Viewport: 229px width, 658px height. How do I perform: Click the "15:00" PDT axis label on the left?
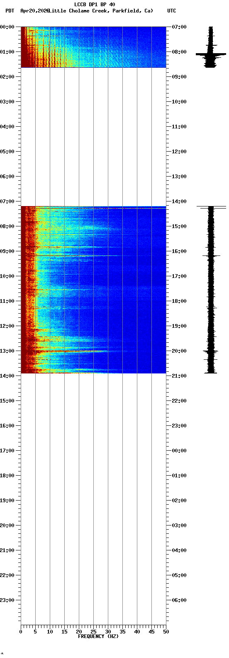tap(7, 401)
